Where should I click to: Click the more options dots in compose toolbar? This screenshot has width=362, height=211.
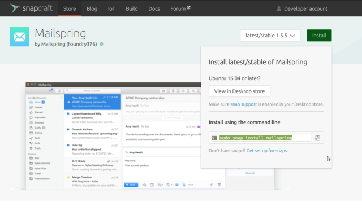pos(191,184)
